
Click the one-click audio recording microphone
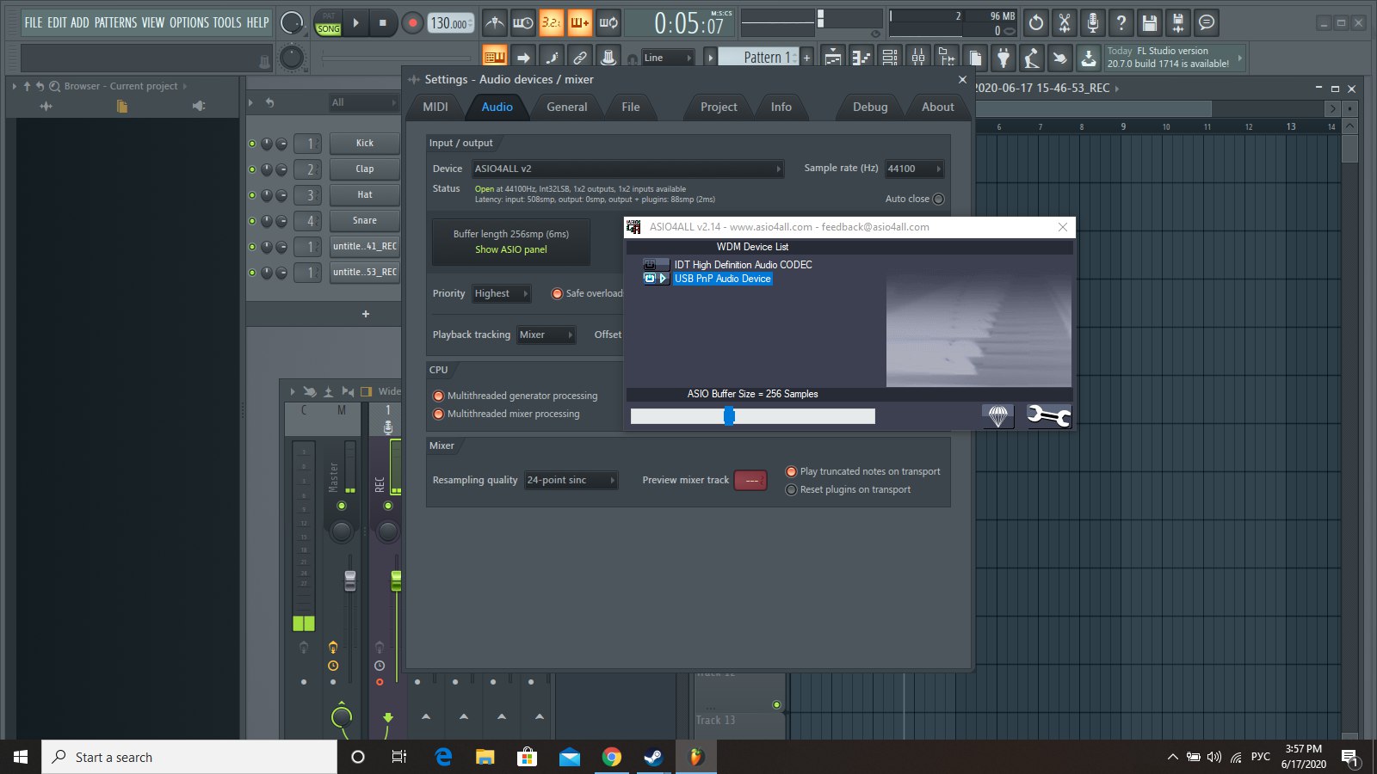tap(1093, 23)
